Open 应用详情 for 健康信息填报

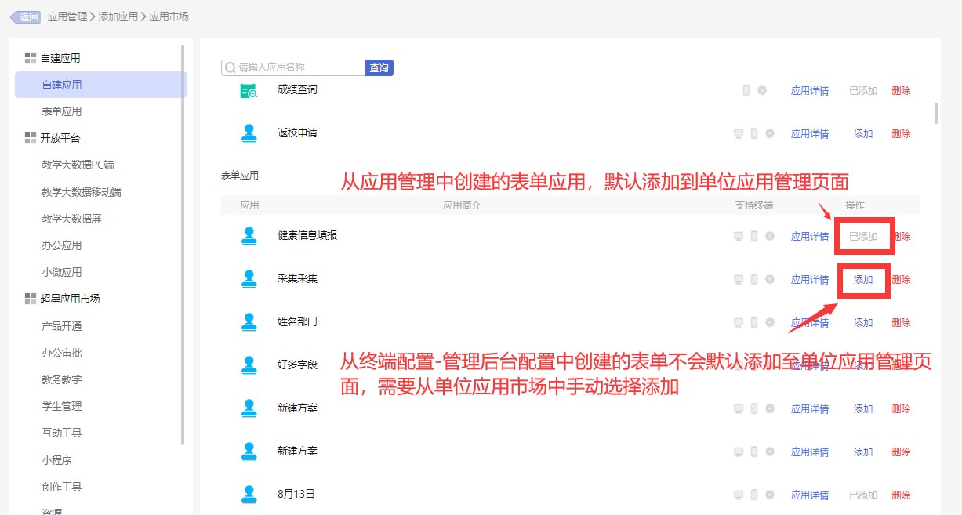click(x=810, y=237)
